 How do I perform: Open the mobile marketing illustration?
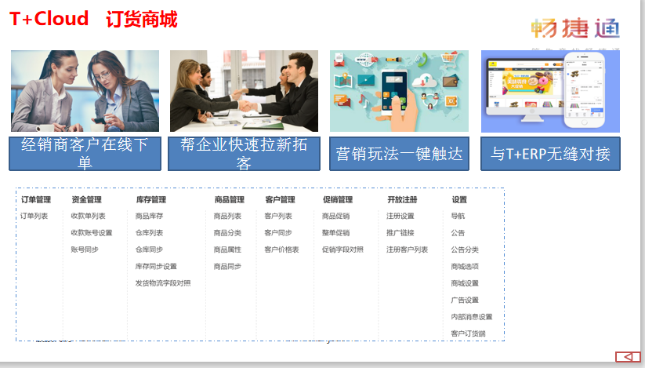coord(399,91)
